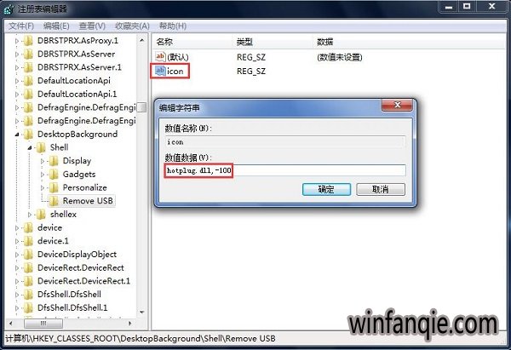
Task: Select the (默认) default value icon
Action: click(160, 57)
